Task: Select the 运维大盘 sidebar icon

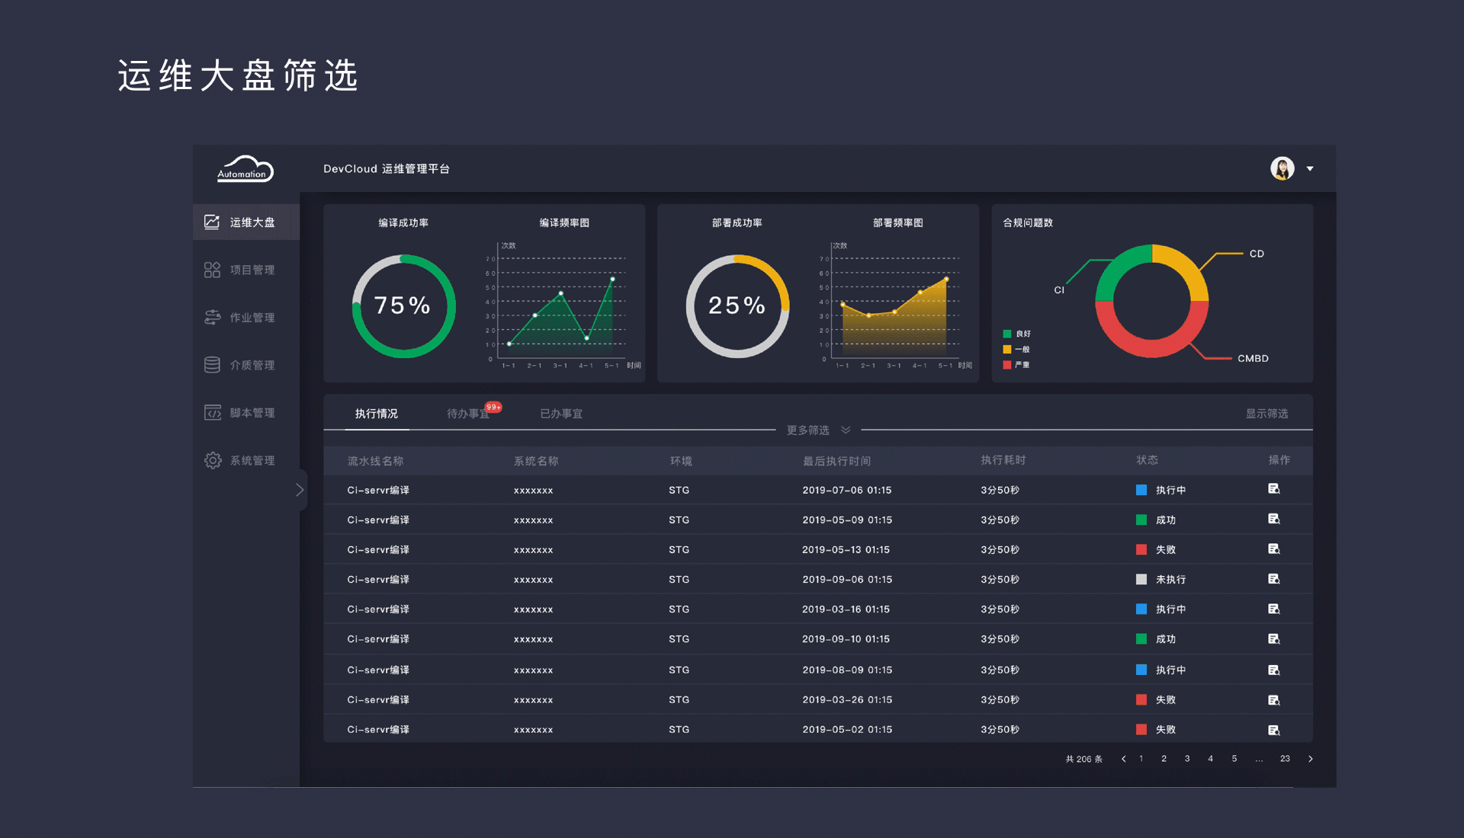Action: click(x=213, y=221)
